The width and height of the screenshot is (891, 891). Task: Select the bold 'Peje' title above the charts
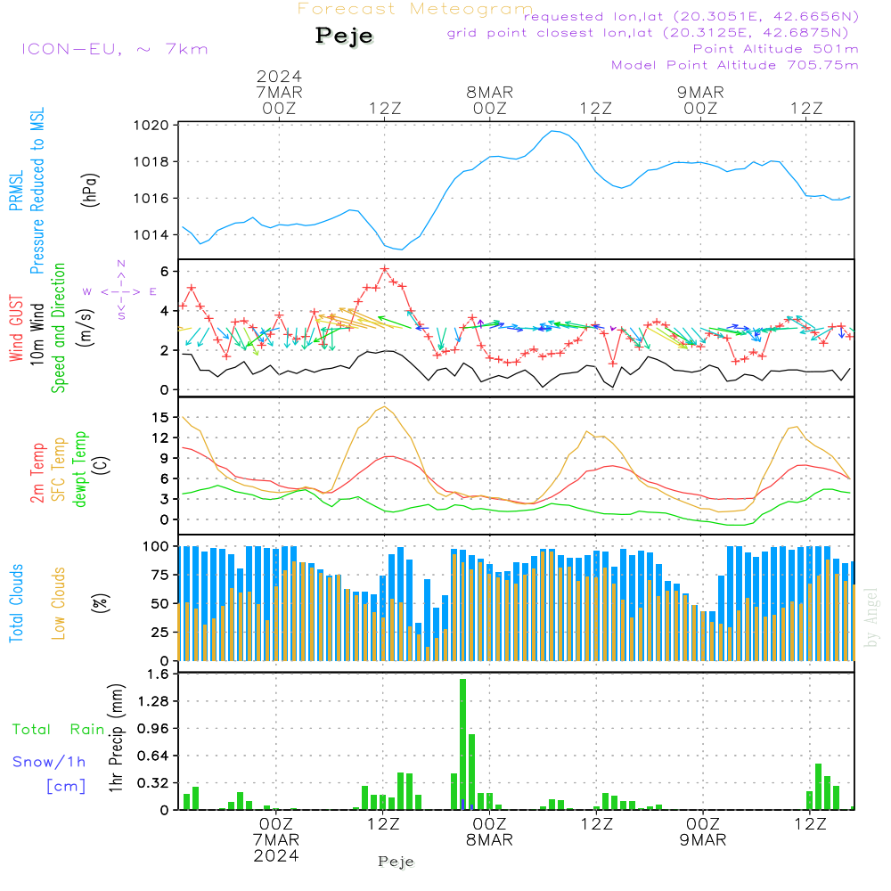click(344, 36)
